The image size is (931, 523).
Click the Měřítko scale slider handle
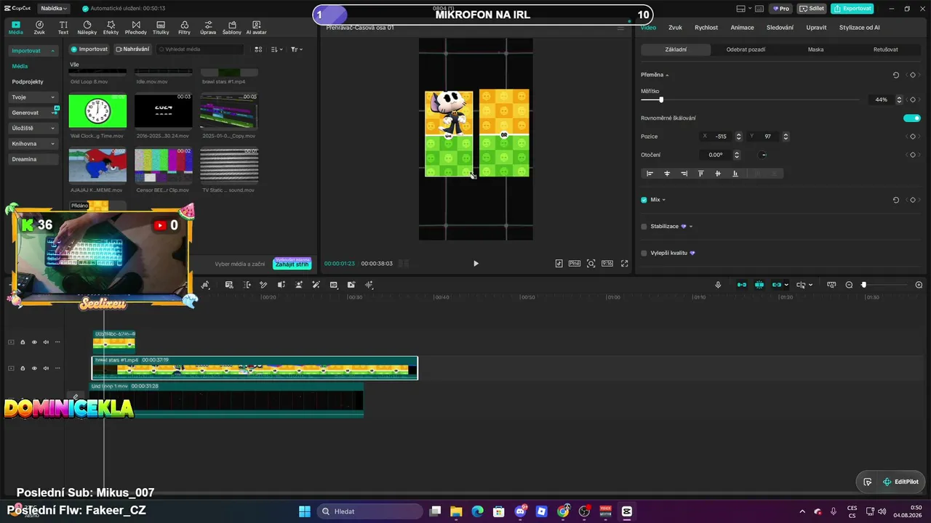tap(661, 100)
